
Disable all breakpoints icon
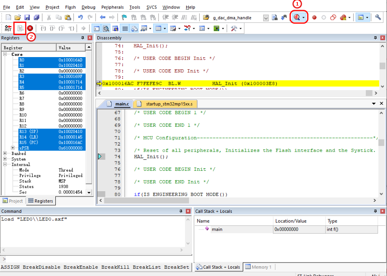[x=333, y=18]
